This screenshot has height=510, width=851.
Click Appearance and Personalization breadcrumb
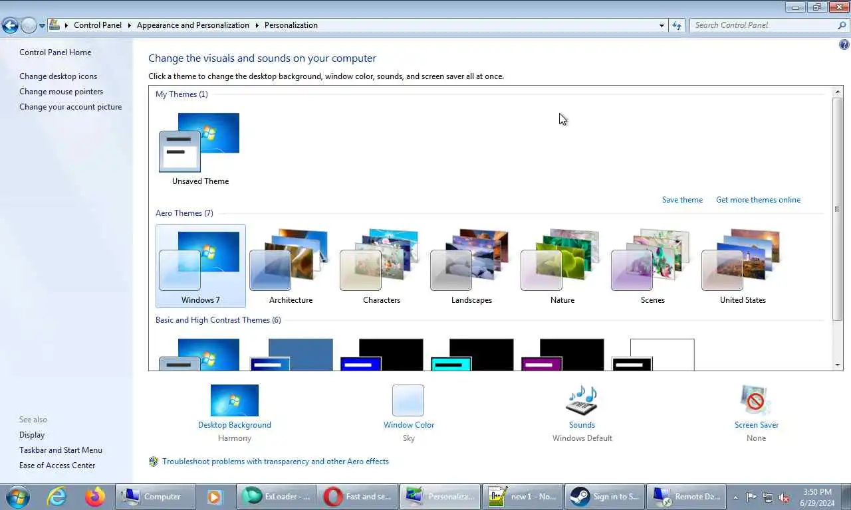(193, 25)
